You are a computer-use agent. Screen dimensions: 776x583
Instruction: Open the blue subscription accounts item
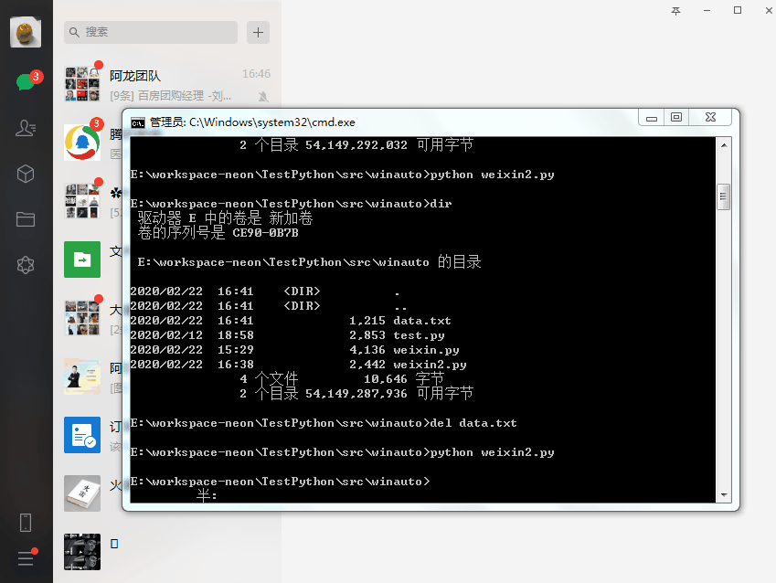pyautogui.click(x=82, y=435)
